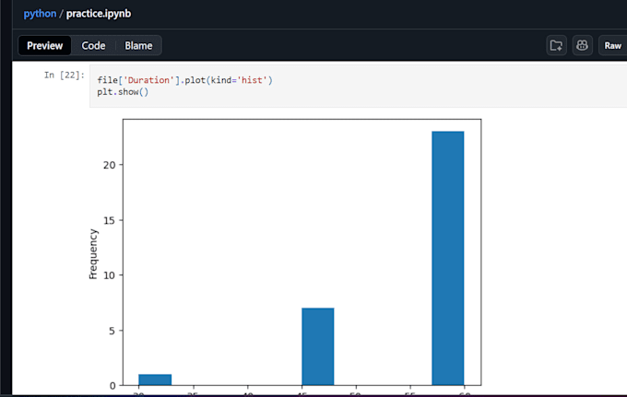Click the plt.show() code line
Screen dimensions: 627x397
123,92
